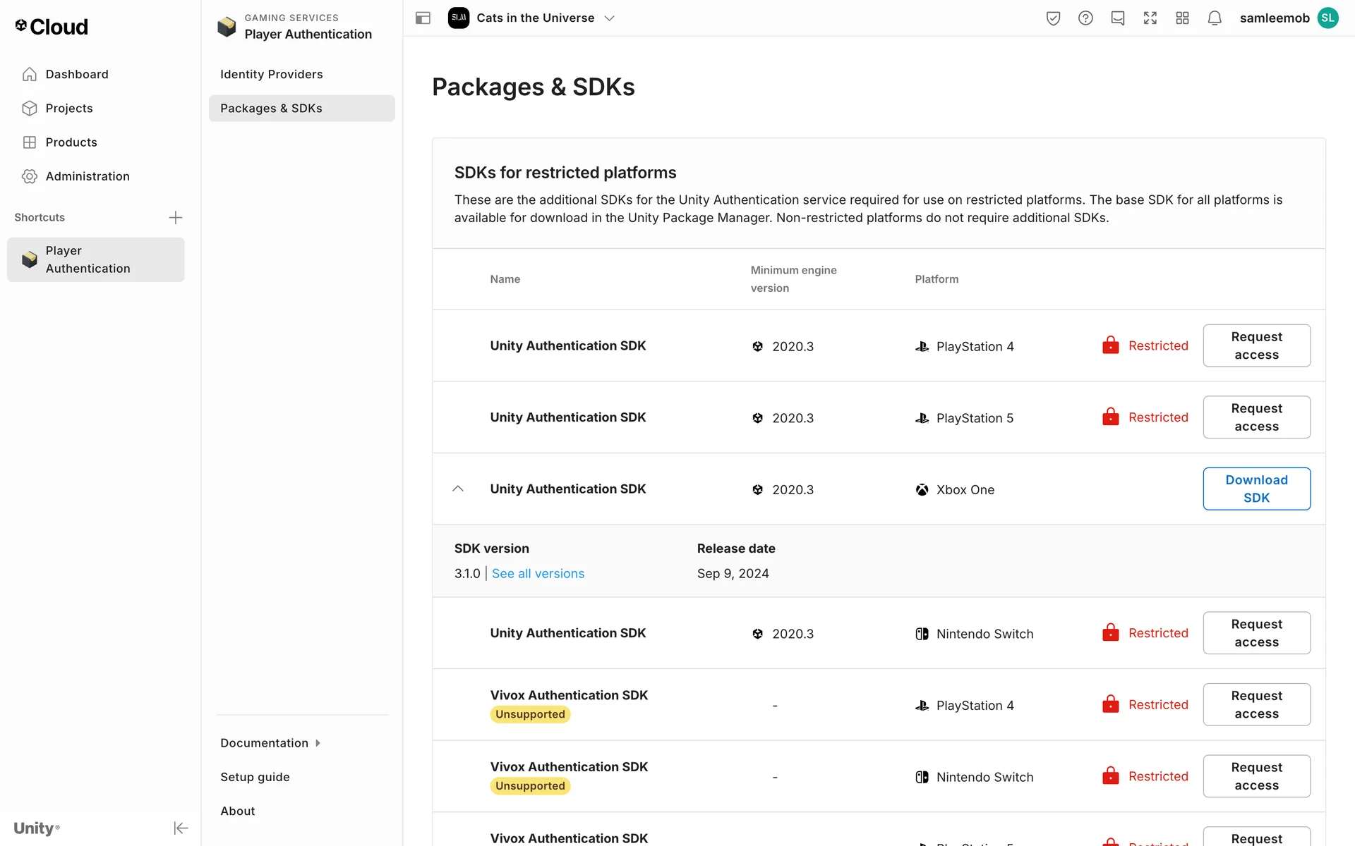Open the help question mark icon
The width and height of the screenshot is (1355, 846).
[x=1085, y=18]
